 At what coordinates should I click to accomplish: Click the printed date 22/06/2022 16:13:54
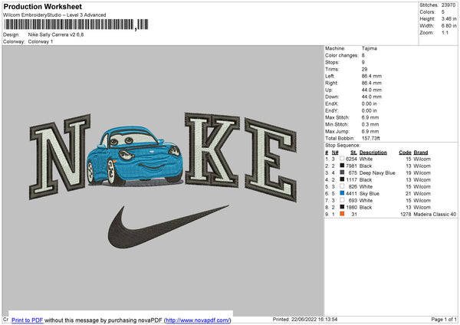[x=314, y=319]
